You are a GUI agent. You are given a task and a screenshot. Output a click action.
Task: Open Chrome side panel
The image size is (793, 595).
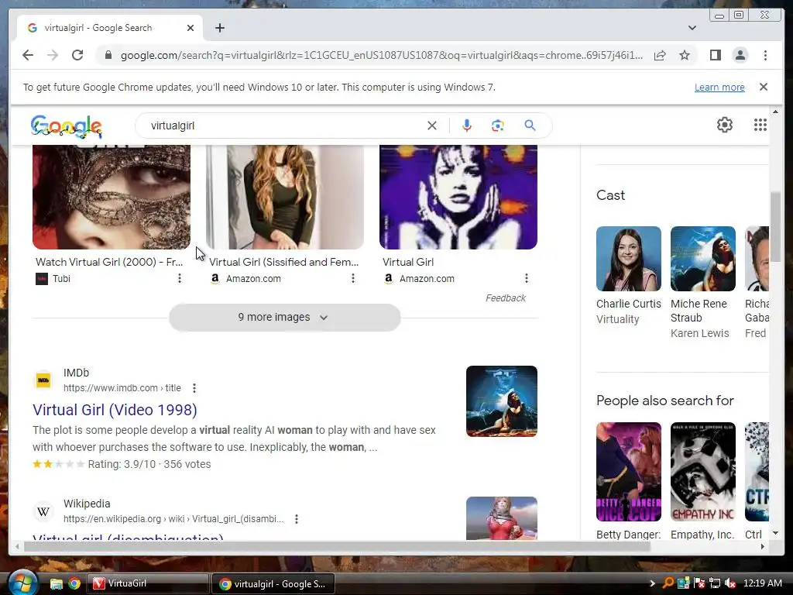[x=715, y=55]
